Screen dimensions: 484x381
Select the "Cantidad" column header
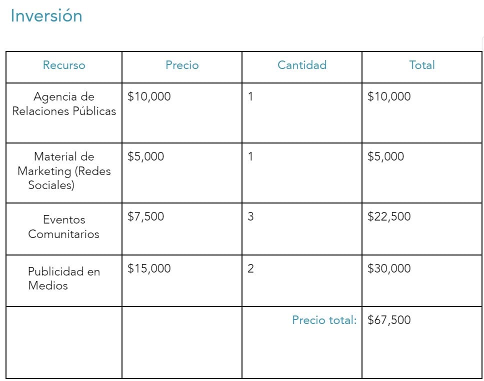point(301,65)
